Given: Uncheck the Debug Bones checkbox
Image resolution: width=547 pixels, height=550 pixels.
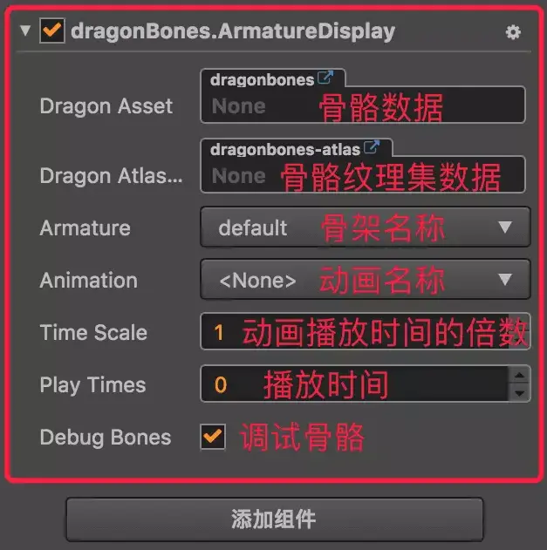Looking at the screenshot, I should point(213,437).
